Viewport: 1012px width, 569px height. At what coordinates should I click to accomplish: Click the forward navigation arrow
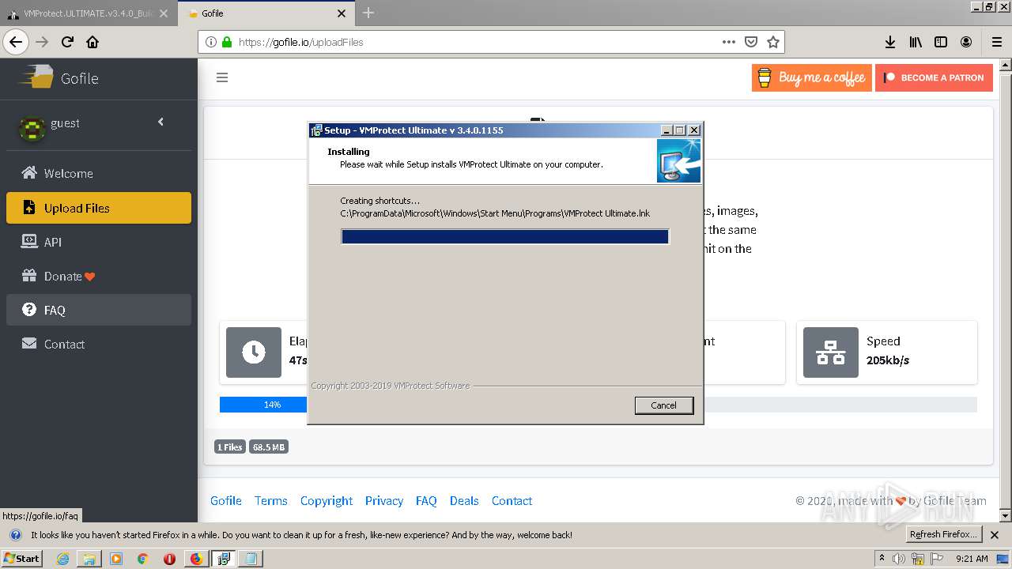tap(42, 42)
